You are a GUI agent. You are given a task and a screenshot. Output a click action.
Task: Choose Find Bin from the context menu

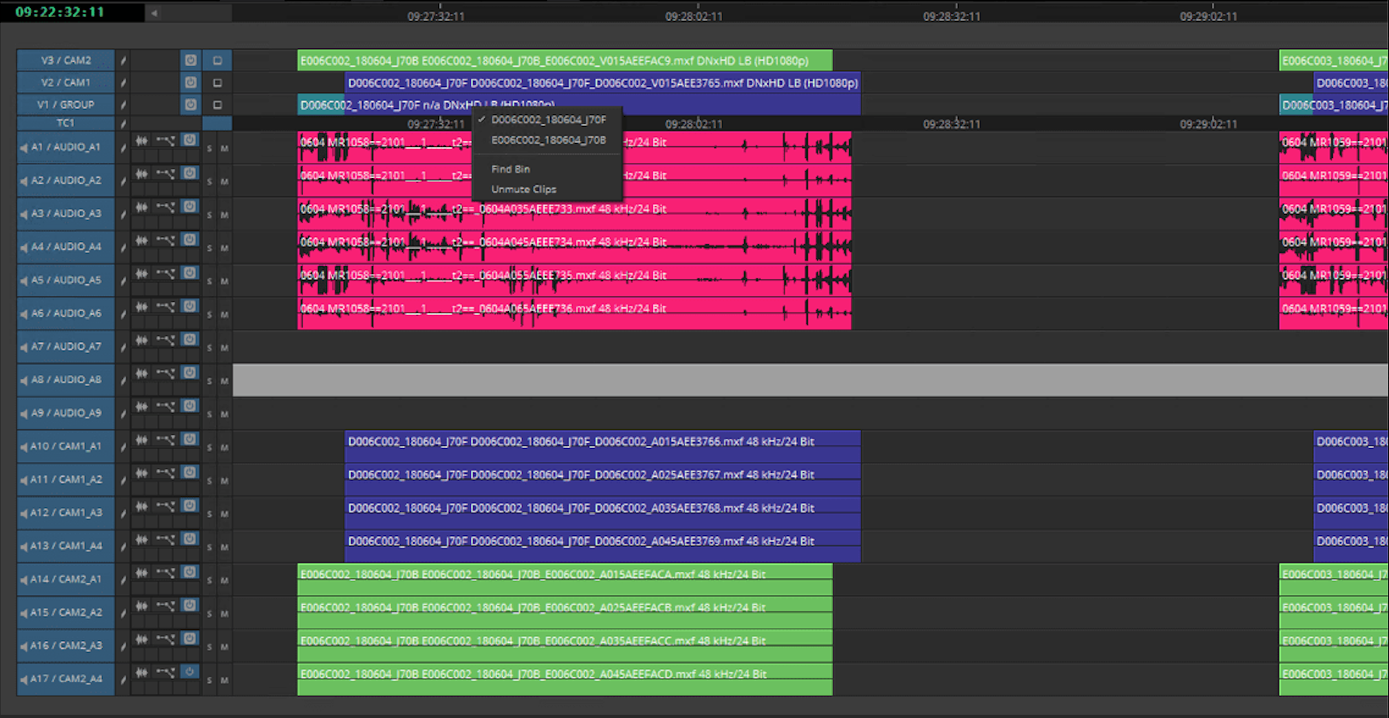click(x=510, y=169)
